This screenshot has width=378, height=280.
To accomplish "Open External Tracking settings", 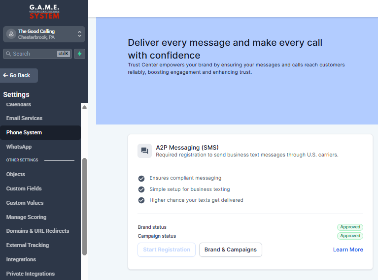I will pyautogui.click(x=28, y=245).
